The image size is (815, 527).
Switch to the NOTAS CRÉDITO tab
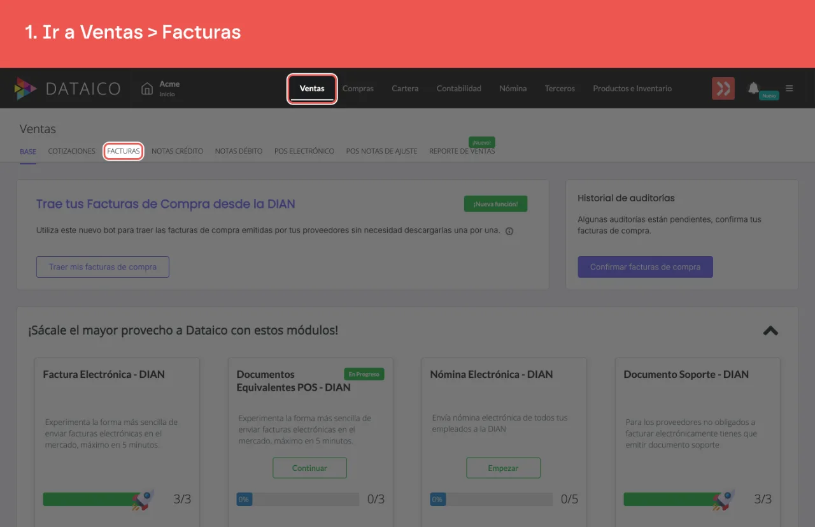[x=178, y=152]
